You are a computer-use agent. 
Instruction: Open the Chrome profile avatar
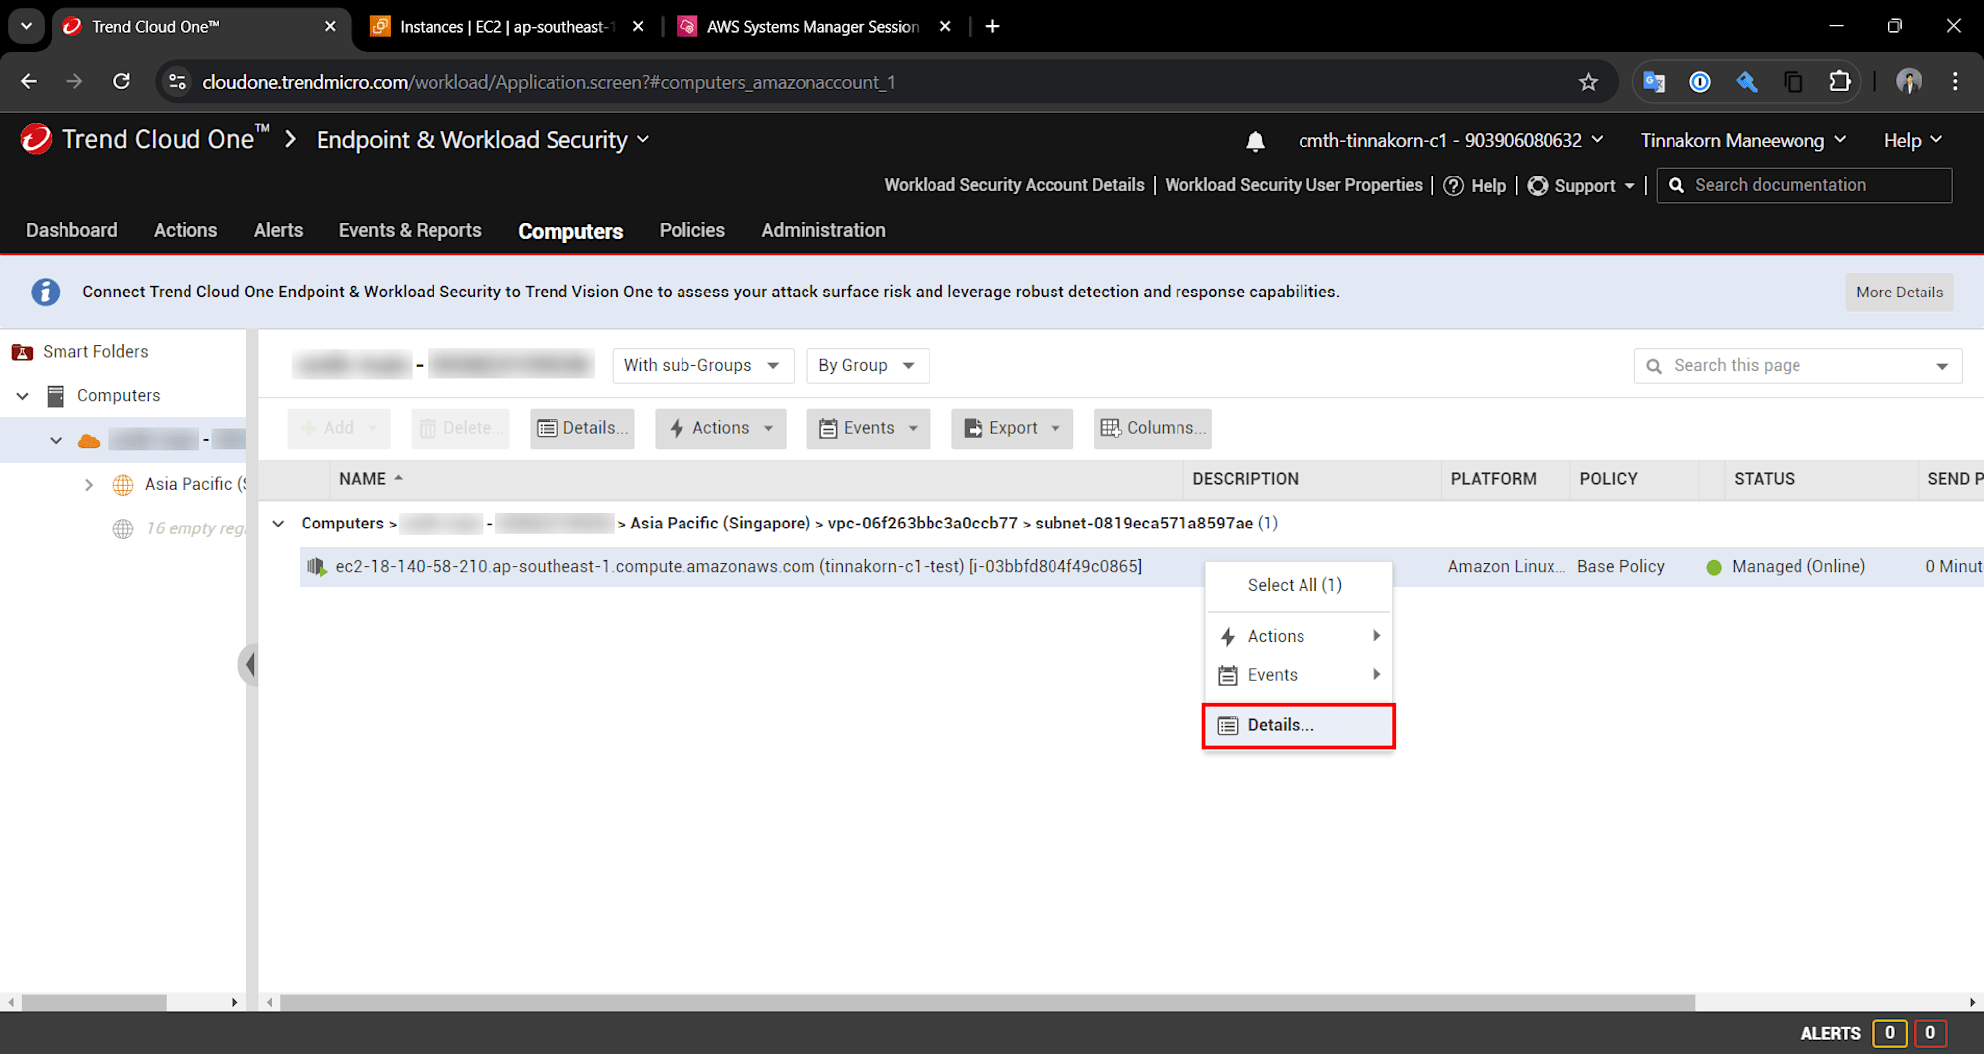(x=1909, y=82)
